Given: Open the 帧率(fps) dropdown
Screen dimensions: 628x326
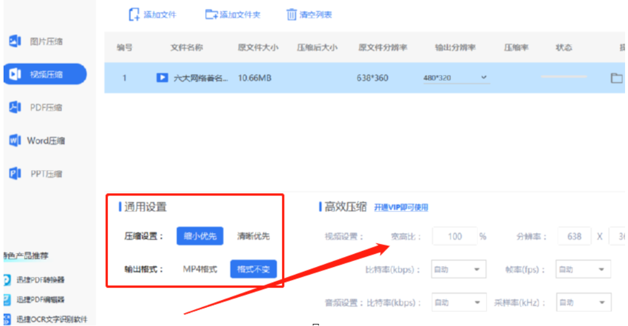Looking at the screenshot, I should pyautogui.click(x=583, y=269).
